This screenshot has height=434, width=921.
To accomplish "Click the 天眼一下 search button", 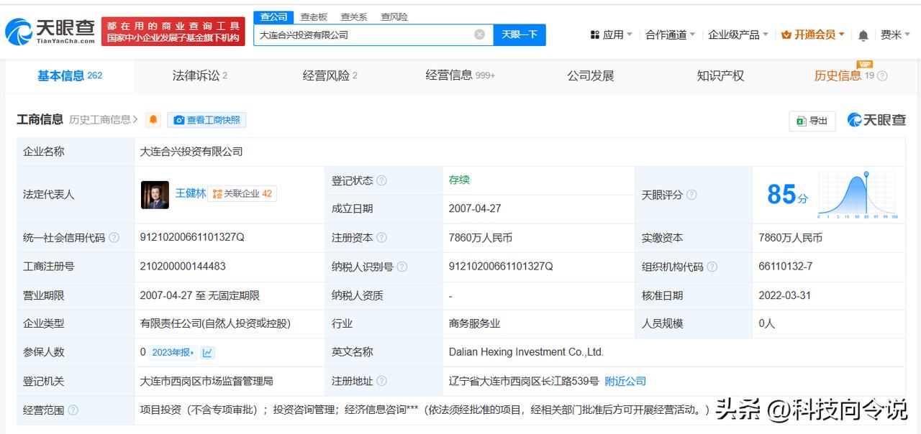I will pos(520,34).
